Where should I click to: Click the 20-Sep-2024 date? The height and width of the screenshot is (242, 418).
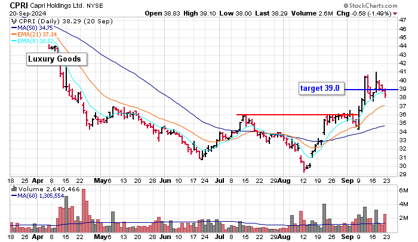click(27, 13)
